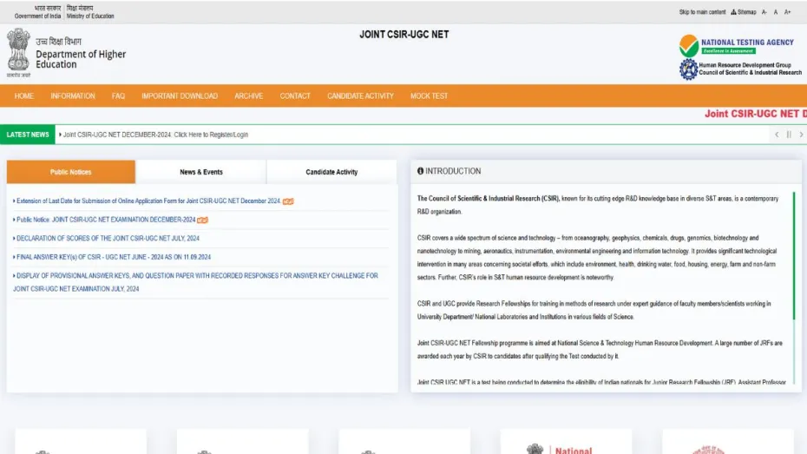Click the CSIR gear emblem logo

click(688, 69)
